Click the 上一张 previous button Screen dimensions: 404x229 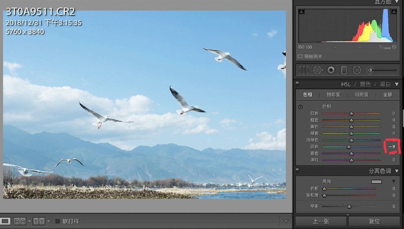[x=320, y=222]
